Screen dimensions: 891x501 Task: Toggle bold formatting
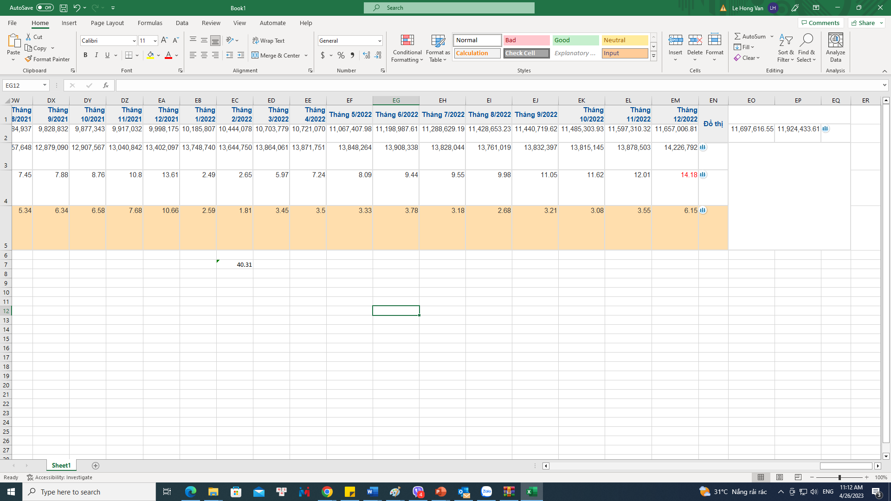[85, 55]
